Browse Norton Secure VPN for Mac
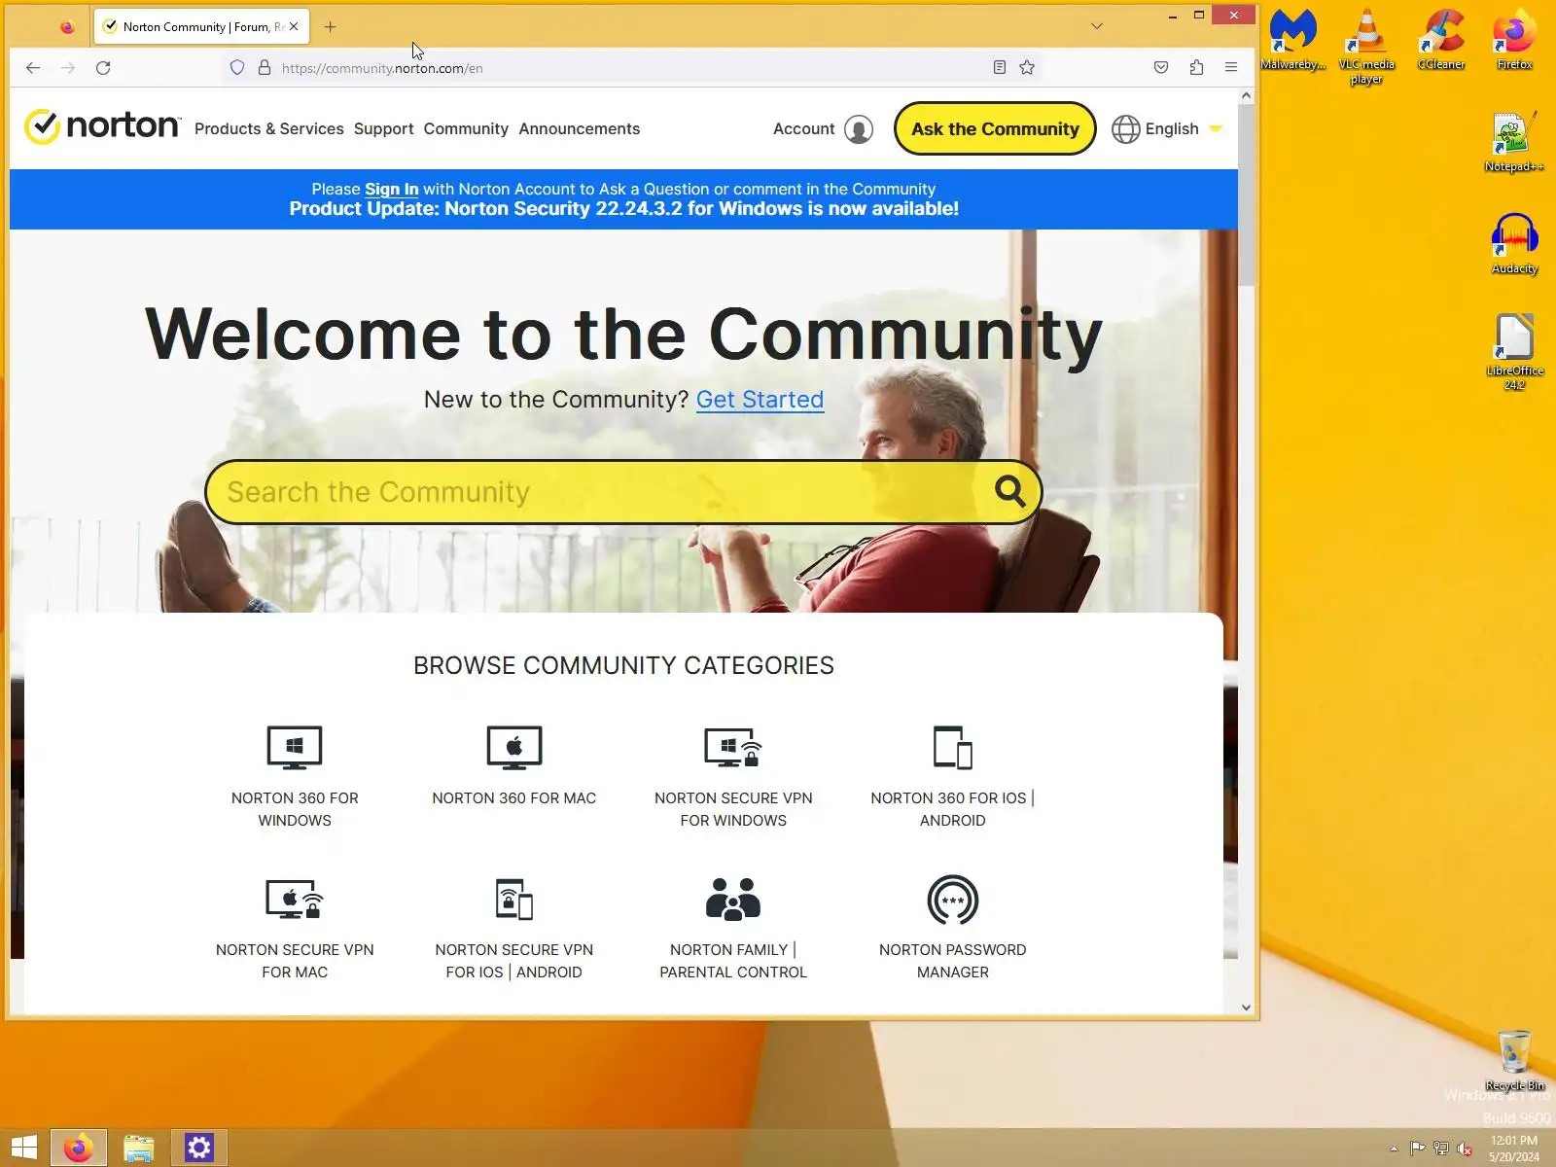Screen dimensions: 1556x1167 click(295, 929)
